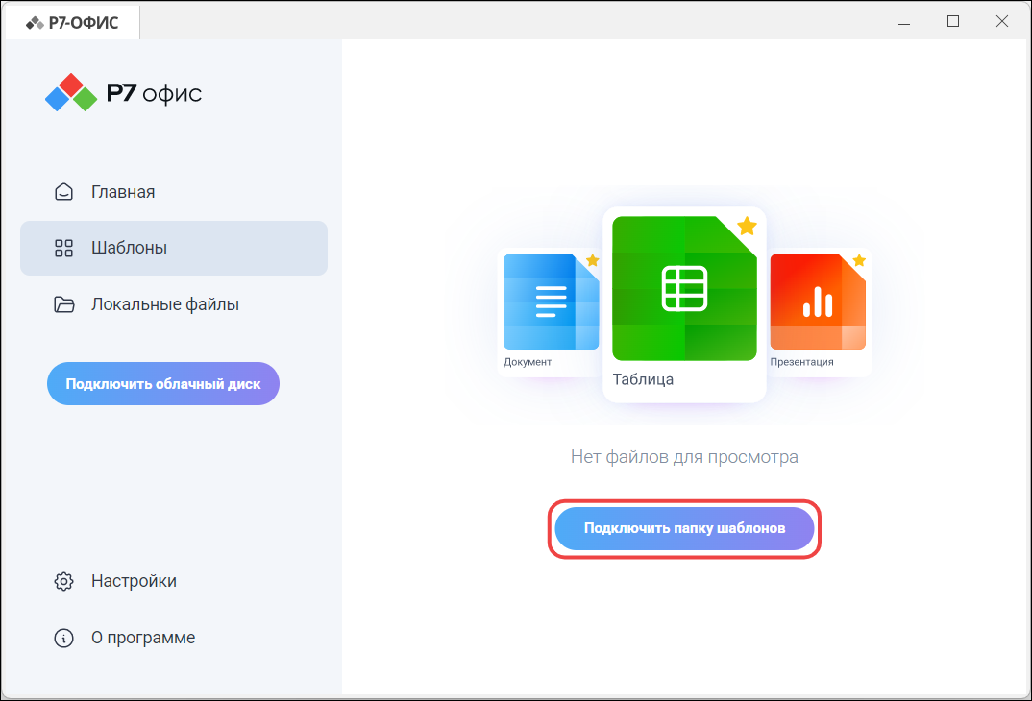Viewport: 1032px width, 701px height.
Task: Maximize the Р7-ОФИС window
Action: tap(953, 22)
